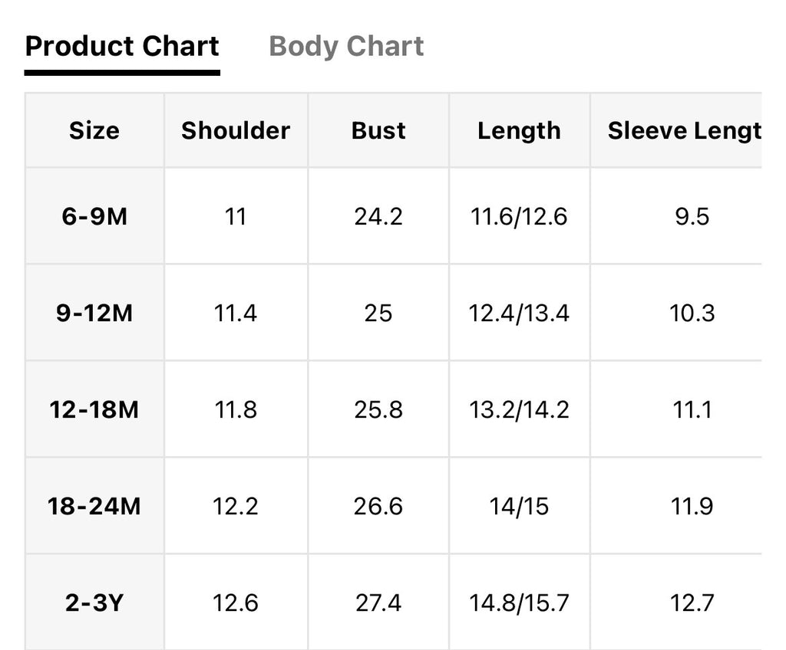
Task: Click the 24.2 bust value cell
Action: click(x=378, y=216)
